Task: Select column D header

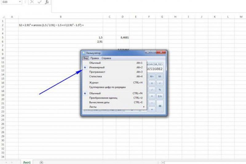Action: 123,17
